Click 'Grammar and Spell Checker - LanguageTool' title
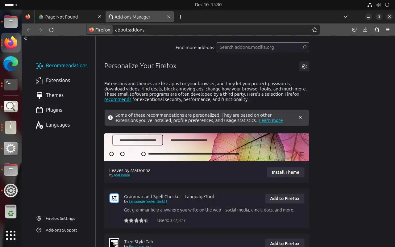 pos(169,196)
